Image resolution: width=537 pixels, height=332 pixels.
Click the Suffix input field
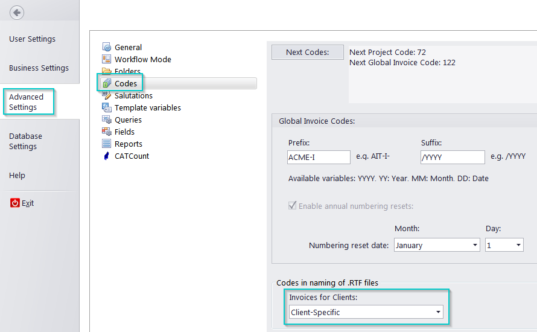click(x=453, y=158)
